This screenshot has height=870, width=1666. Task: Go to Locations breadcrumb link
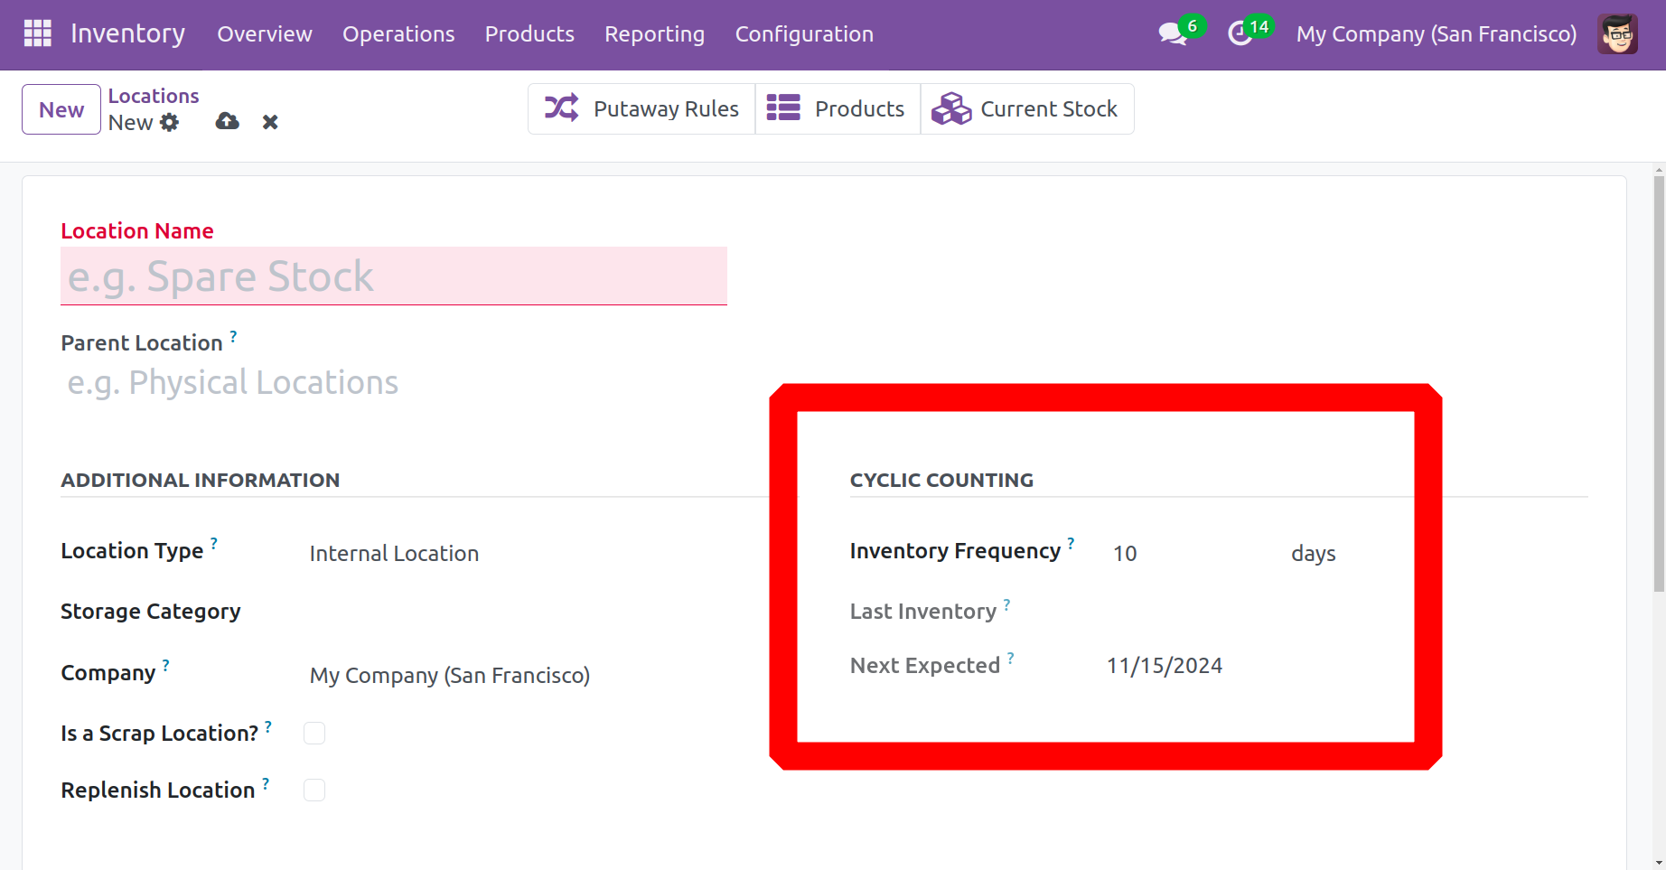(154, 96)
